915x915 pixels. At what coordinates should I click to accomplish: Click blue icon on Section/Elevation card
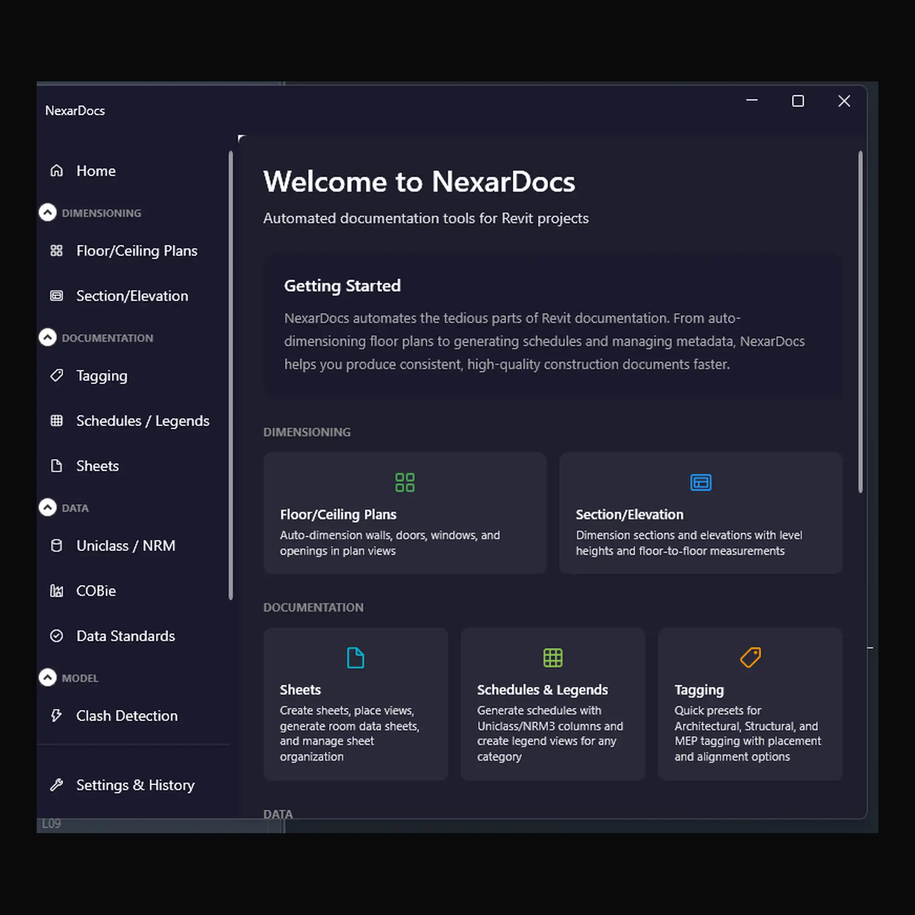coord(701,483)
